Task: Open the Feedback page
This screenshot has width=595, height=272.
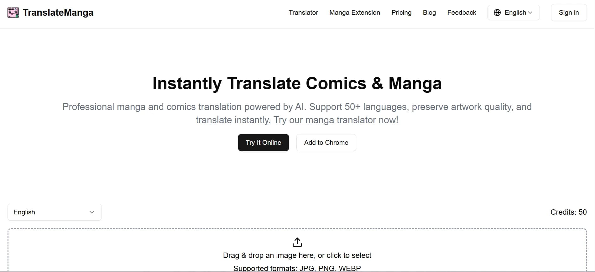Action: point(462,13)
